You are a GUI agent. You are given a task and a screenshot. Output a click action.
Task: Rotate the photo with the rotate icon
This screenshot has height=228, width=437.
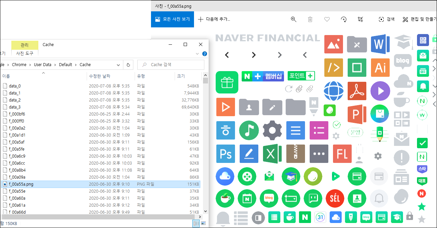[x=344, y=19]
